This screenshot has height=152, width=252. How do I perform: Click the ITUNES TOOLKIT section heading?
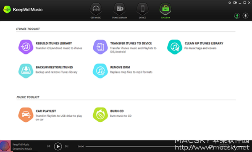[28, 29]
